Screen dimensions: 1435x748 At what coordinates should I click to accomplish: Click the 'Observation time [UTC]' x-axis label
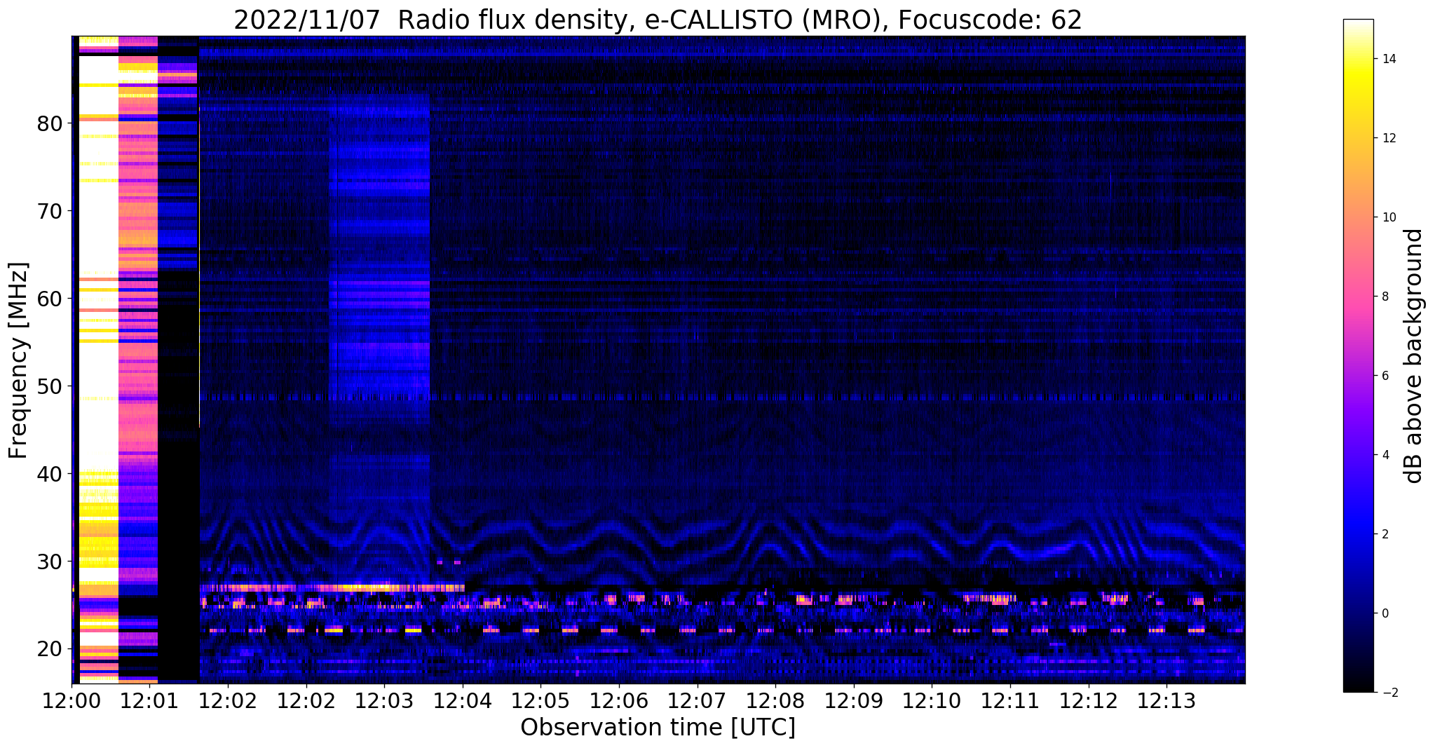(x=658, y=728)
